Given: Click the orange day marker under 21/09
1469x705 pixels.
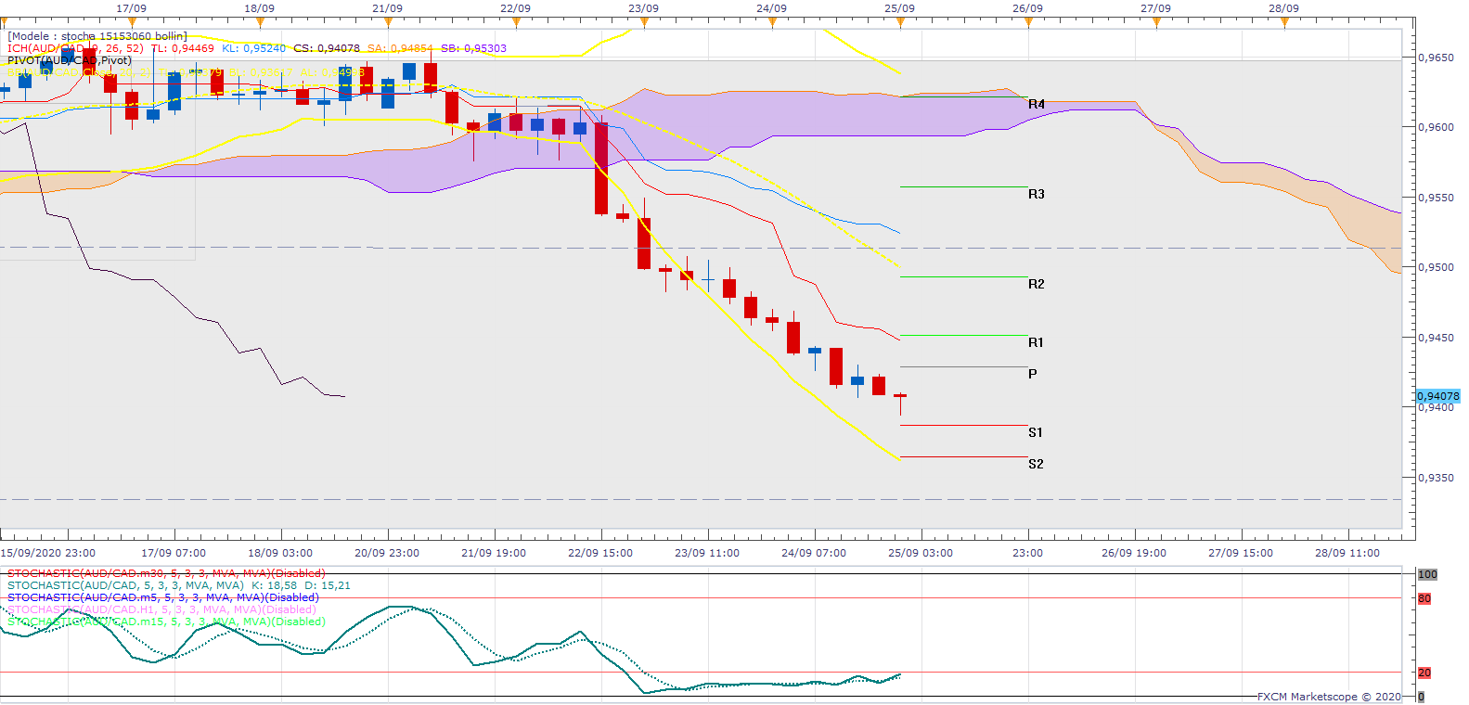Looking at the screenshot, I should [388, 23].
